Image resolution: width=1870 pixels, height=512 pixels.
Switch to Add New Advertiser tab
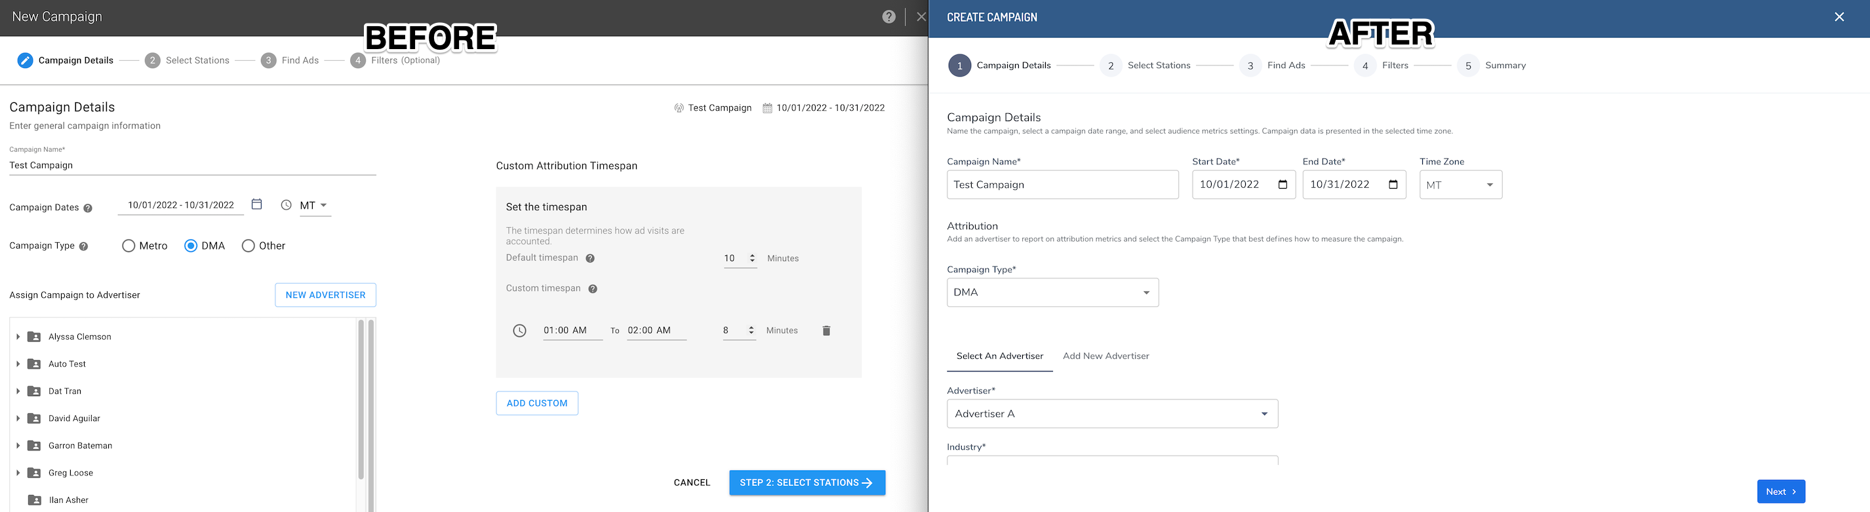tap(1105, 356)
